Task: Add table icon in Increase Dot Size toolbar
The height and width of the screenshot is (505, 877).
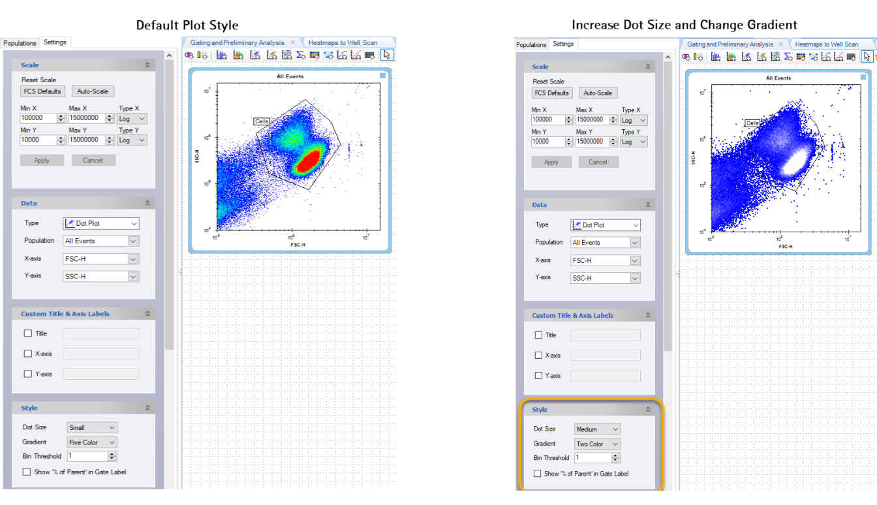Action: 852,57
